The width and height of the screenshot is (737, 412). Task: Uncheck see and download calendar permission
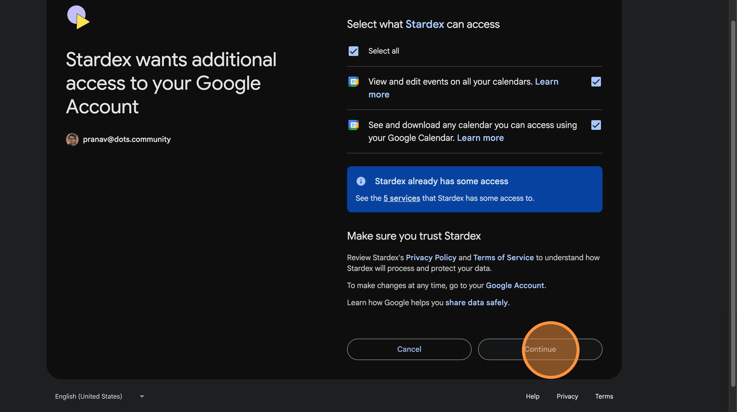tap(596, 125)
